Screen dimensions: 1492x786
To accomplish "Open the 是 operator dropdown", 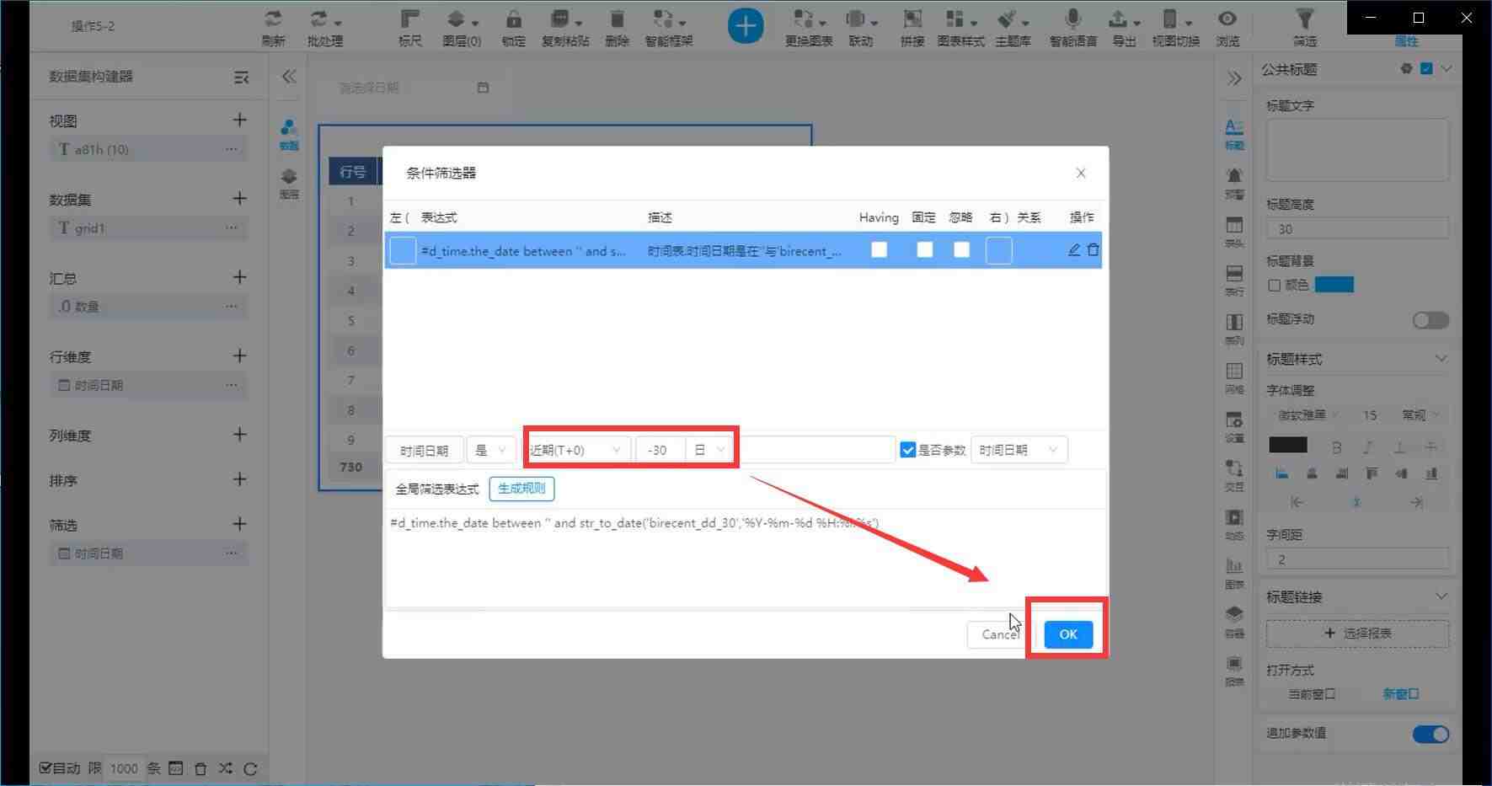I will (490, 450).
